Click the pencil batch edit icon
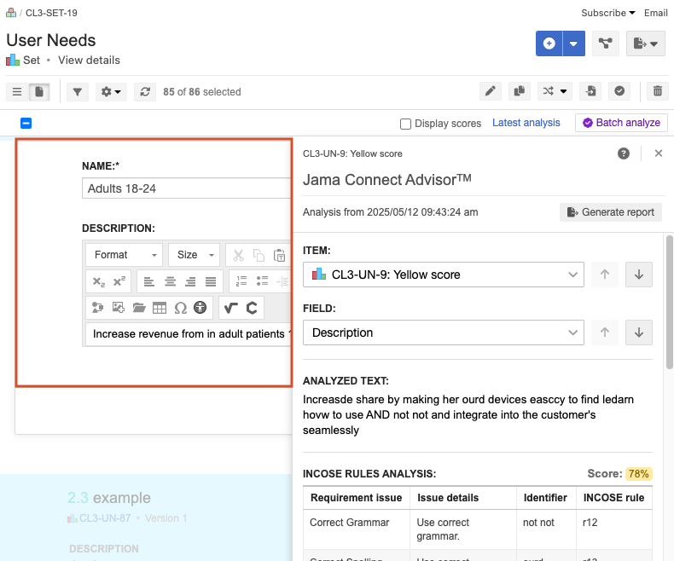 (x=490, y=91)
